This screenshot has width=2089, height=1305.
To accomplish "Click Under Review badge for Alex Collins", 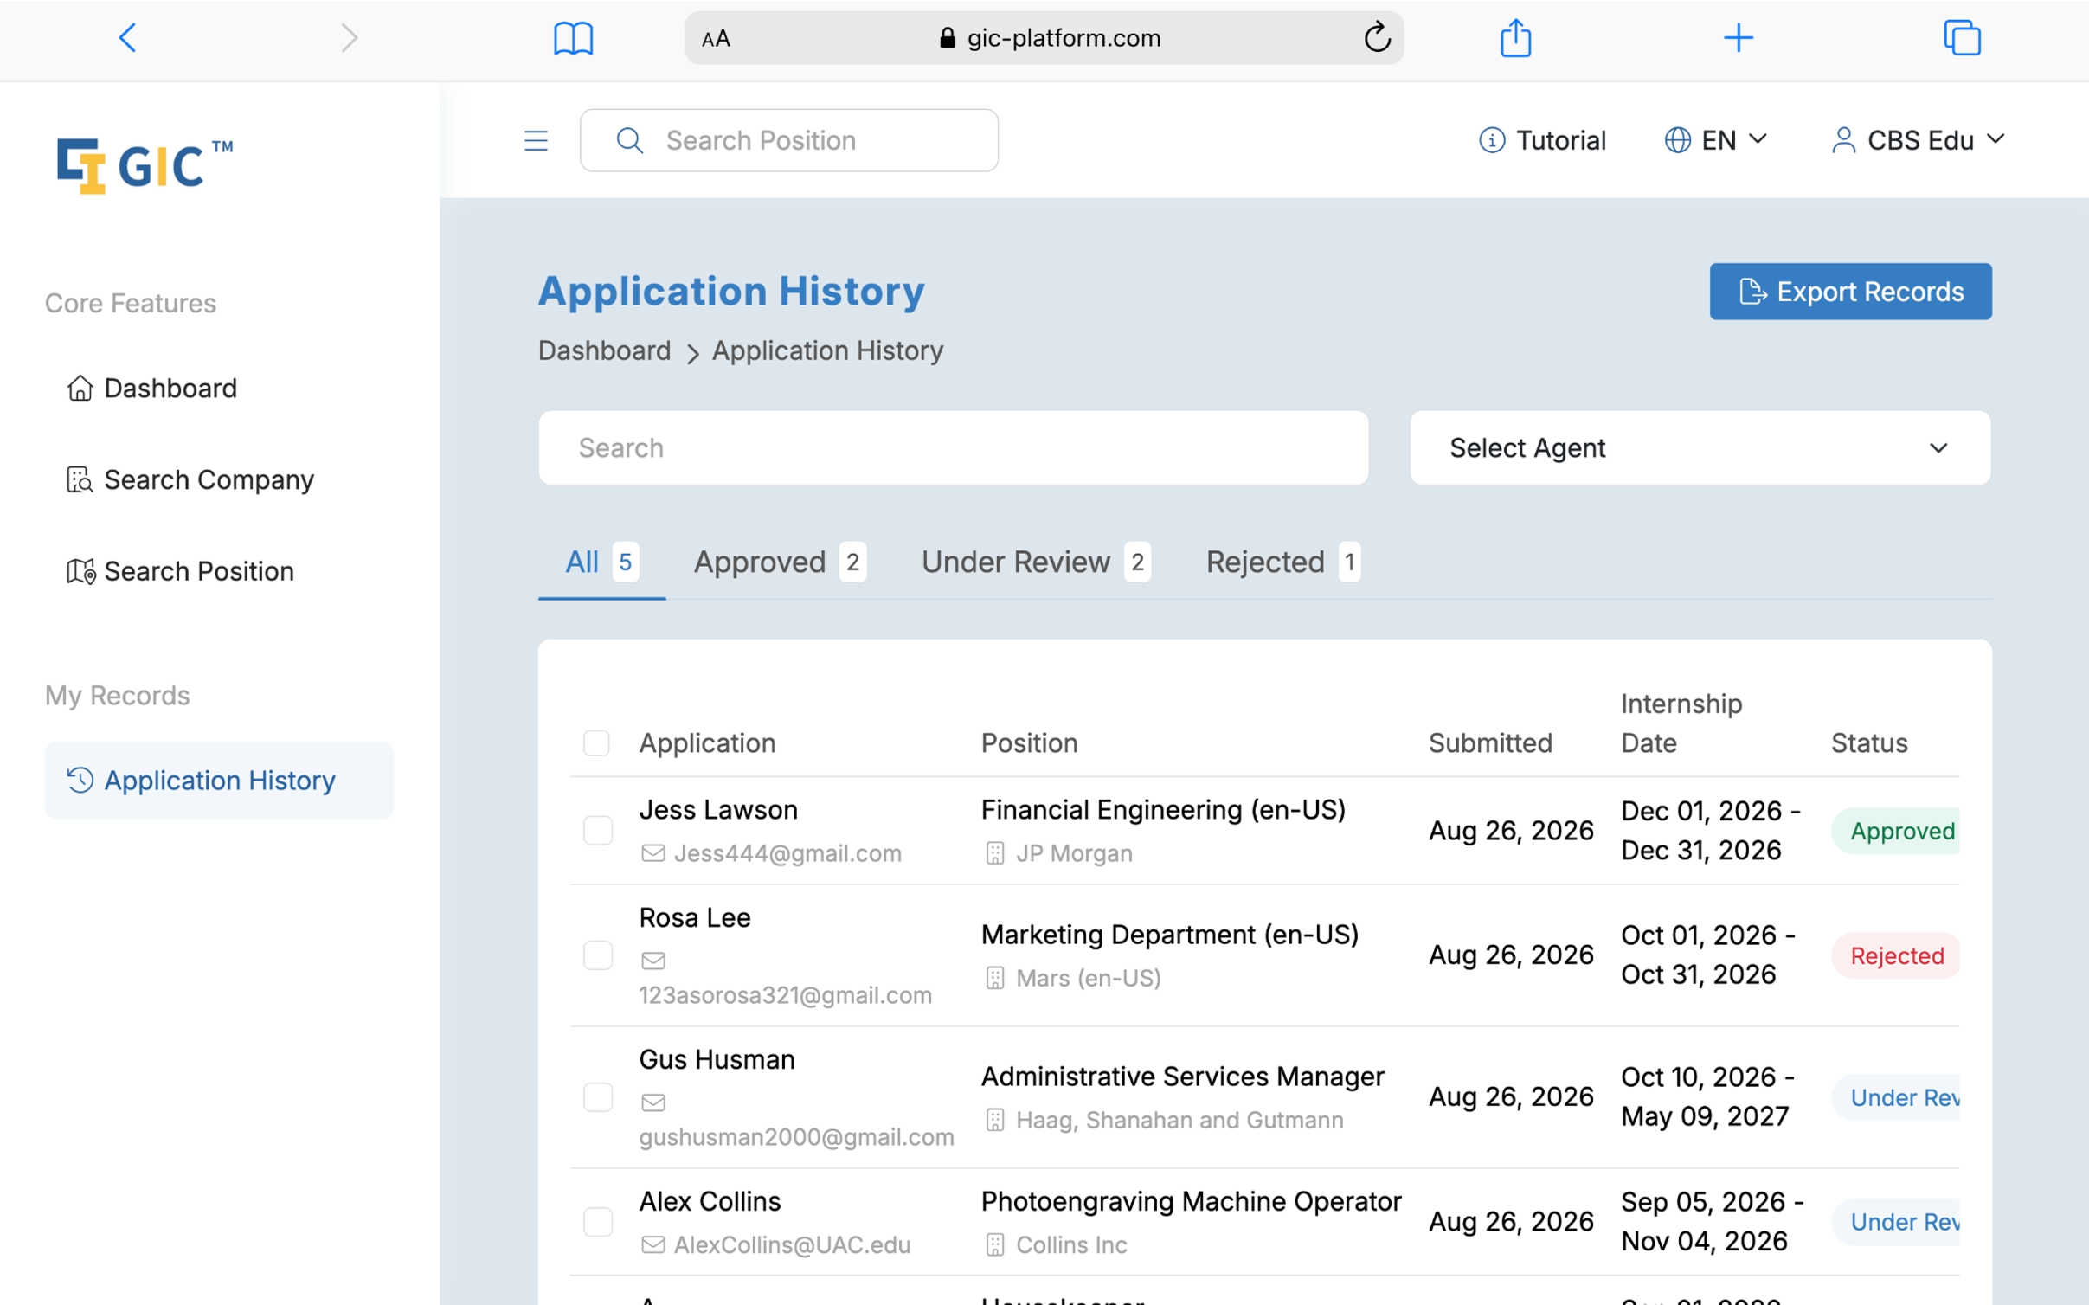I will [1895, 1222].
